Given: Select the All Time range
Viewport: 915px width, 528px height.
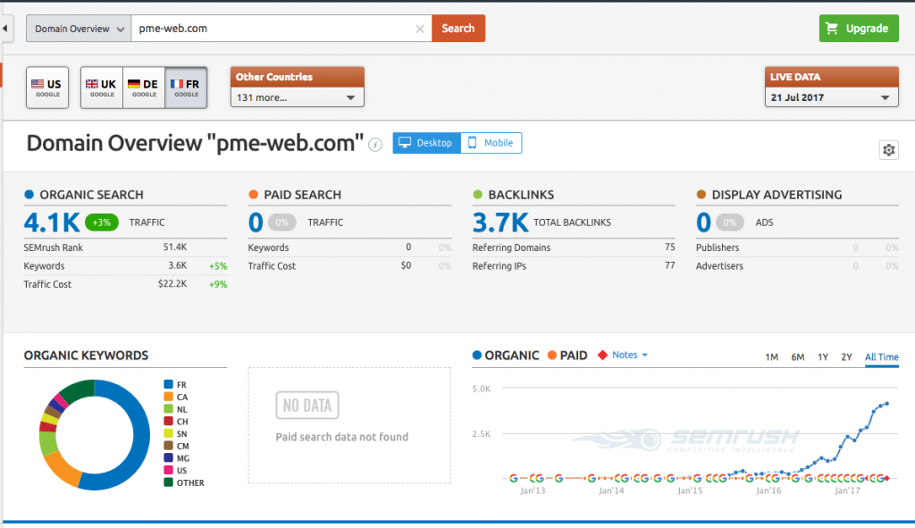Looking at the screenshot, I should point(881,357).
